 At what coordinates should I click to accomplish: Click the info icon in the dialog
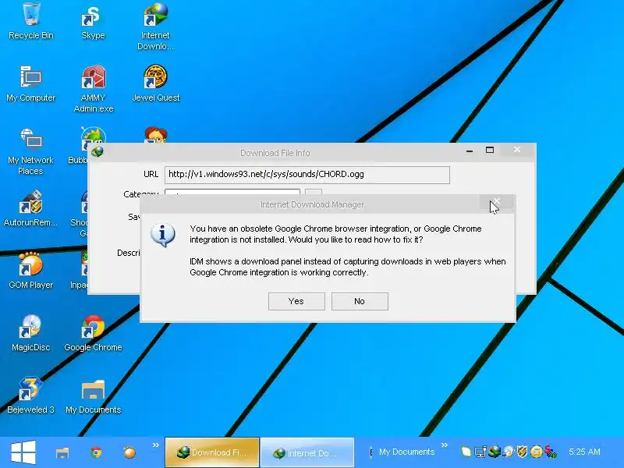click(162, 235)
